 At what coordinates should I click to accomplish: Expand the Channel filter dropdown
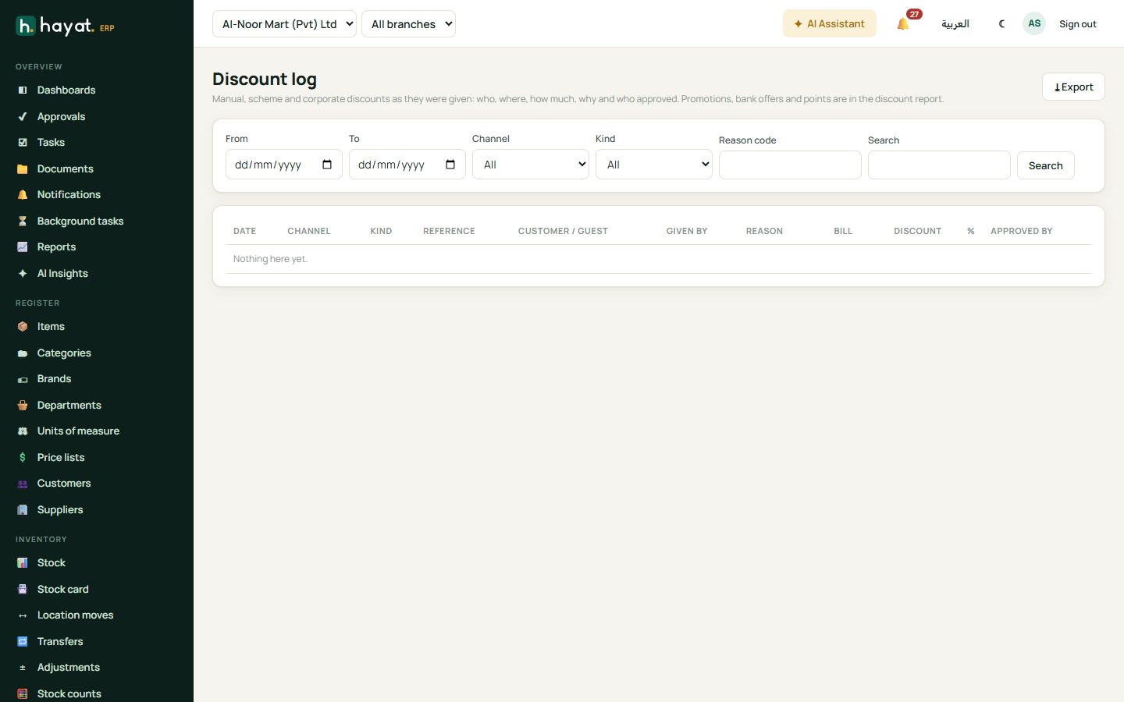coord(531,165)
